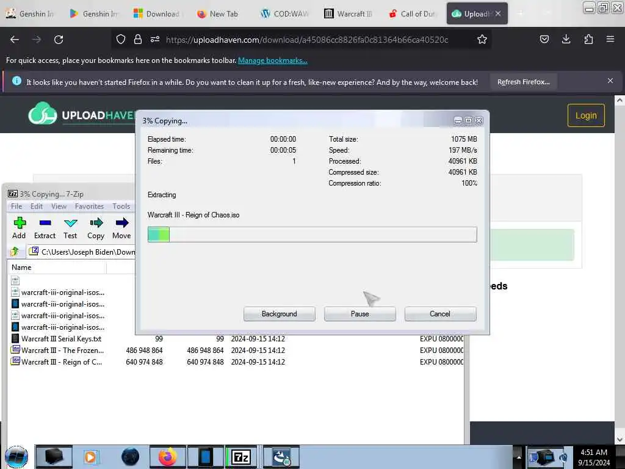Dismiss the Refresh Firefox notification bar
625x469 pixels.
(x=610, y=81)
